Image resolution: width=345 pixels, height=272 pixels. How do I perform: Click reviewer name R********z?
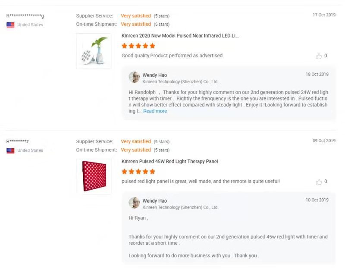click(18, 141)
